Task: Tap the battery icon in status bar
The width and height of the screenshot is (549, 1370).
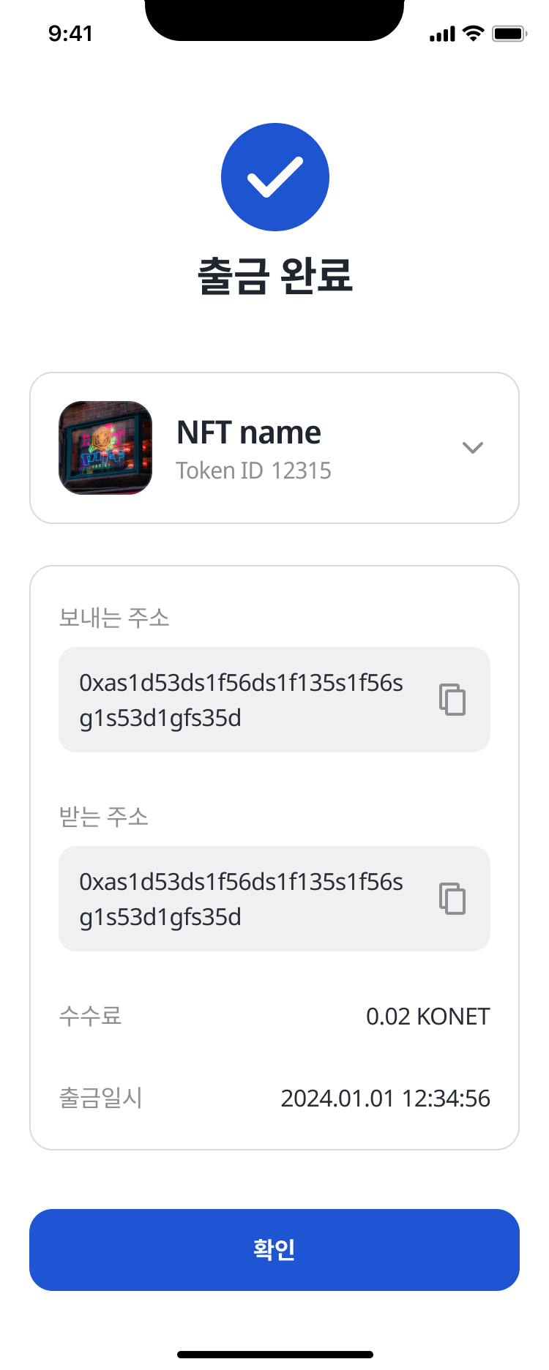Action: [x=509, y=34]
